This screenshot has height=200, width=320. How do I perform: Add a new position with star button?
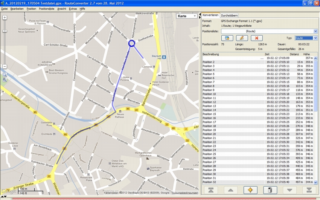click(x=250, y=190)
